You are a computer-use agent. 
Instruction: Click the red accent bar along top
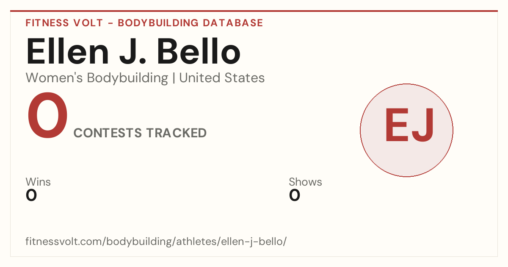click(x=254, y=11)
